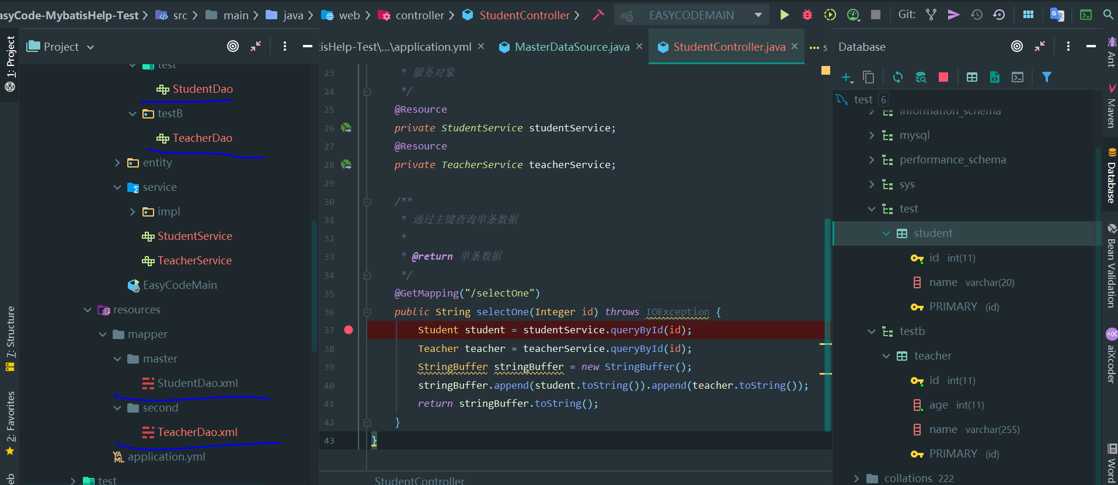
Task: Expand the mysql schema node
Action: coord(872,135)
